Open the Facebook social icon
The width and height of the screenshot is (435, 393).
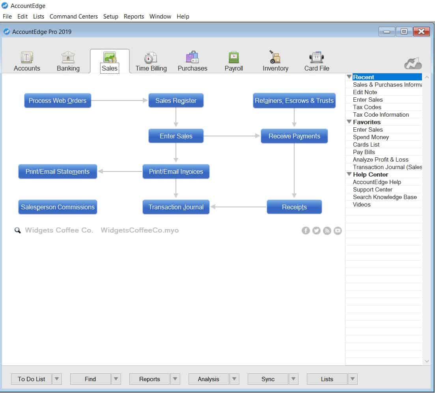point(306,231)
